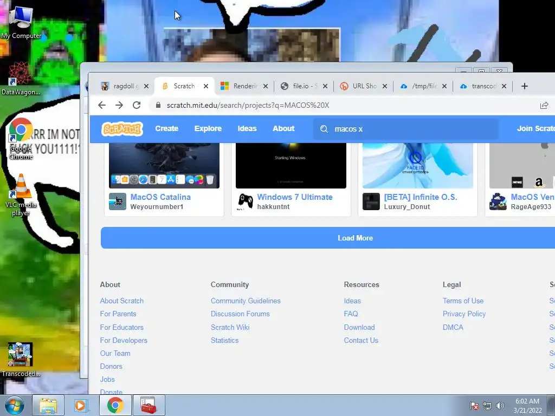Close the transcoded tab
555x416 pixels.
(504, 86)
